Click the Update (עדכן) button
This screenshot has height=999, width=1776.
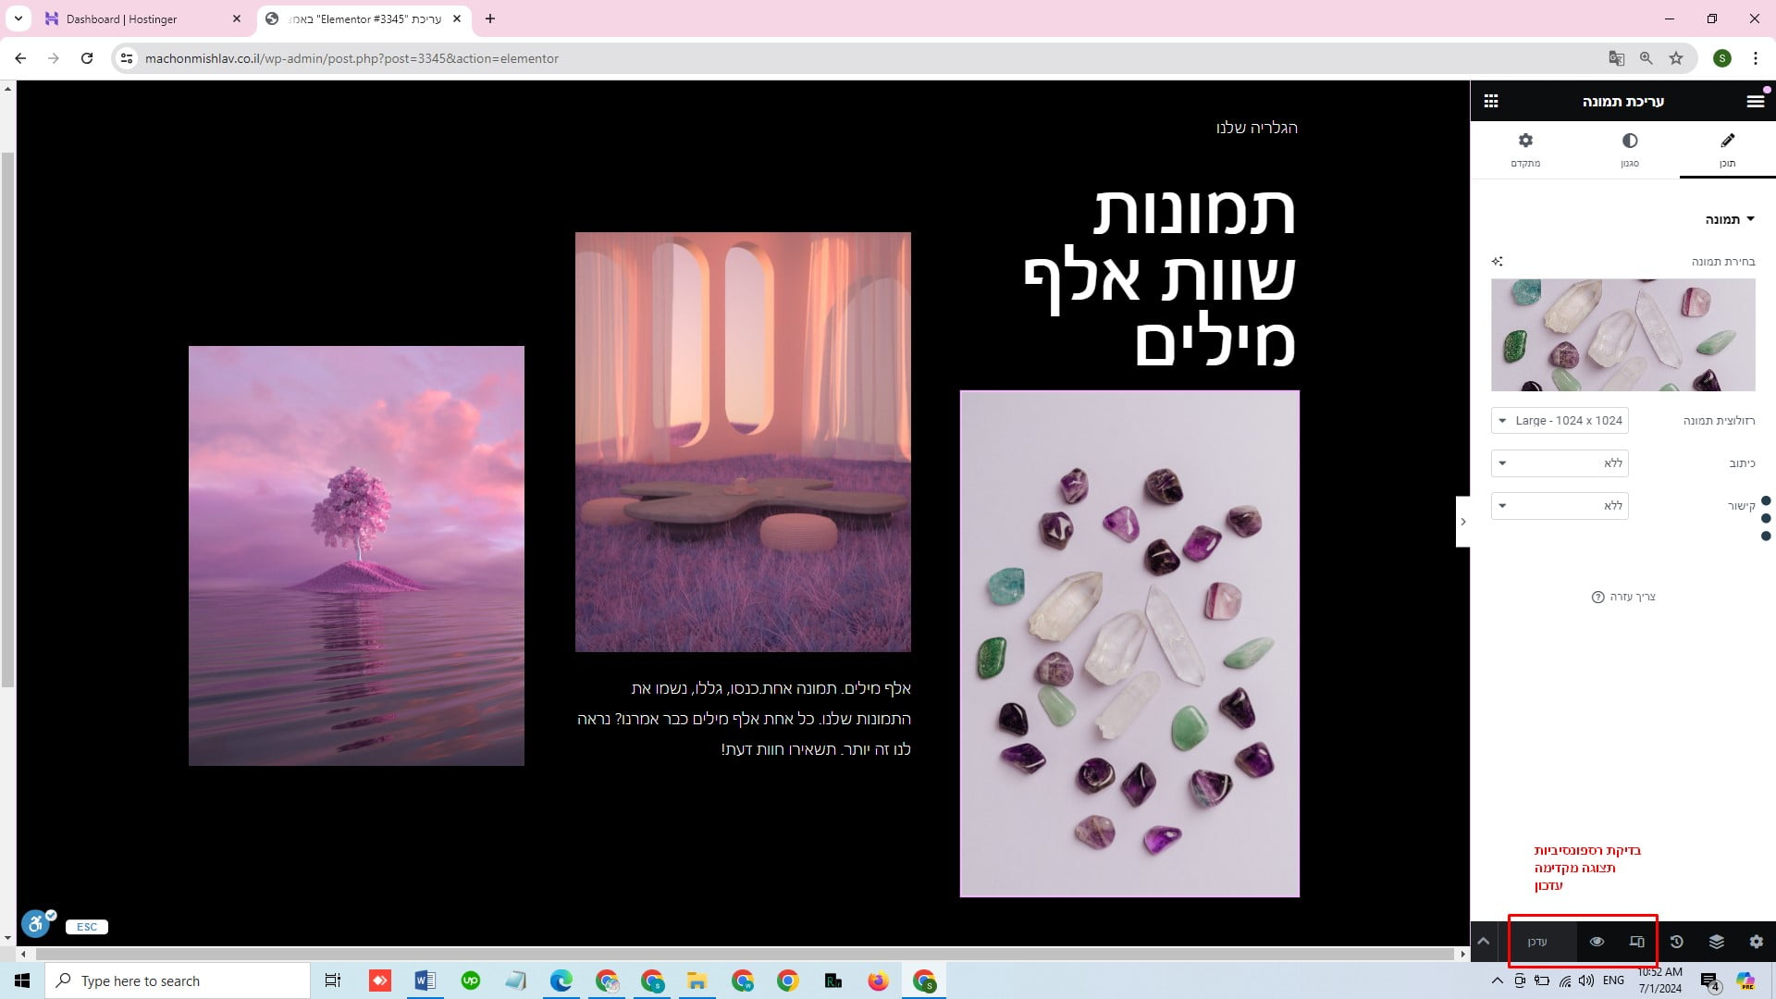(1537, 942)
